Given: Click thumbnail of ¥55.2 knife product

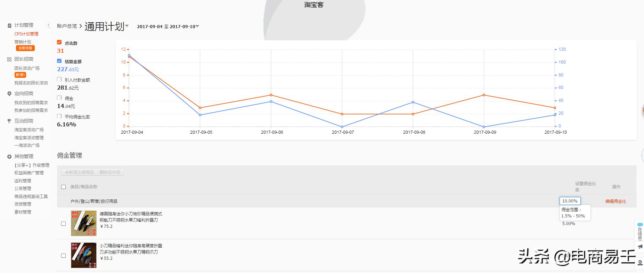Looking at the screenshot, I should (x=84, y=255).
